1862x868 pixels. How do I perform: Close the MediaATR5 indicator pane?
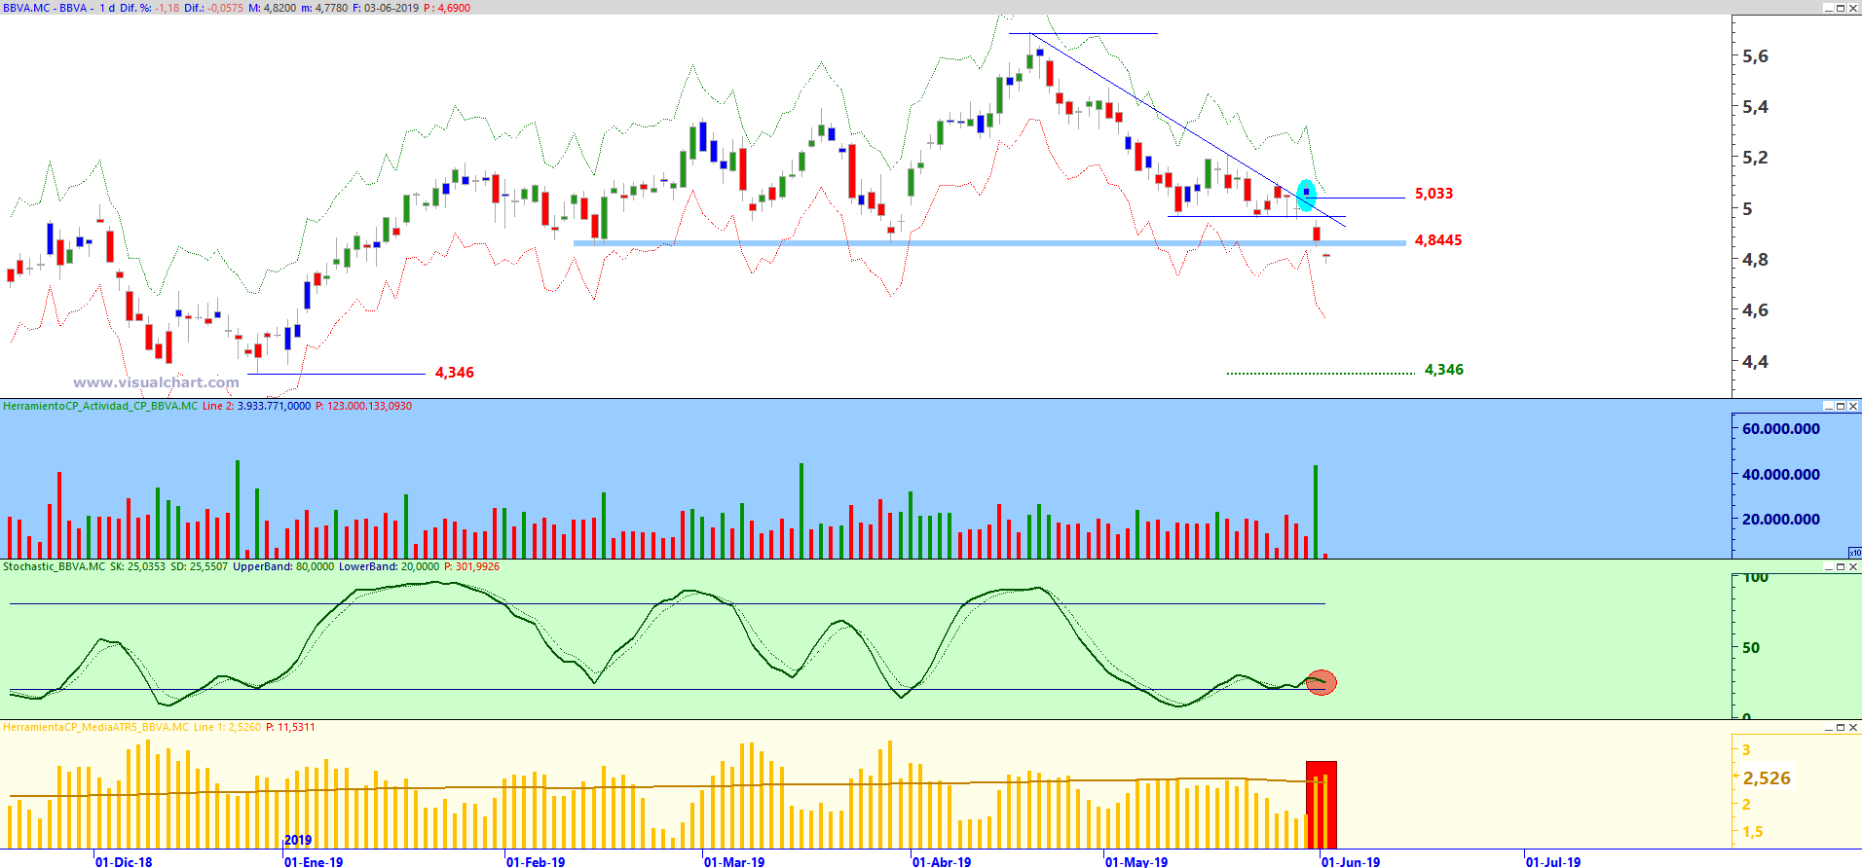coord(1853,727)
